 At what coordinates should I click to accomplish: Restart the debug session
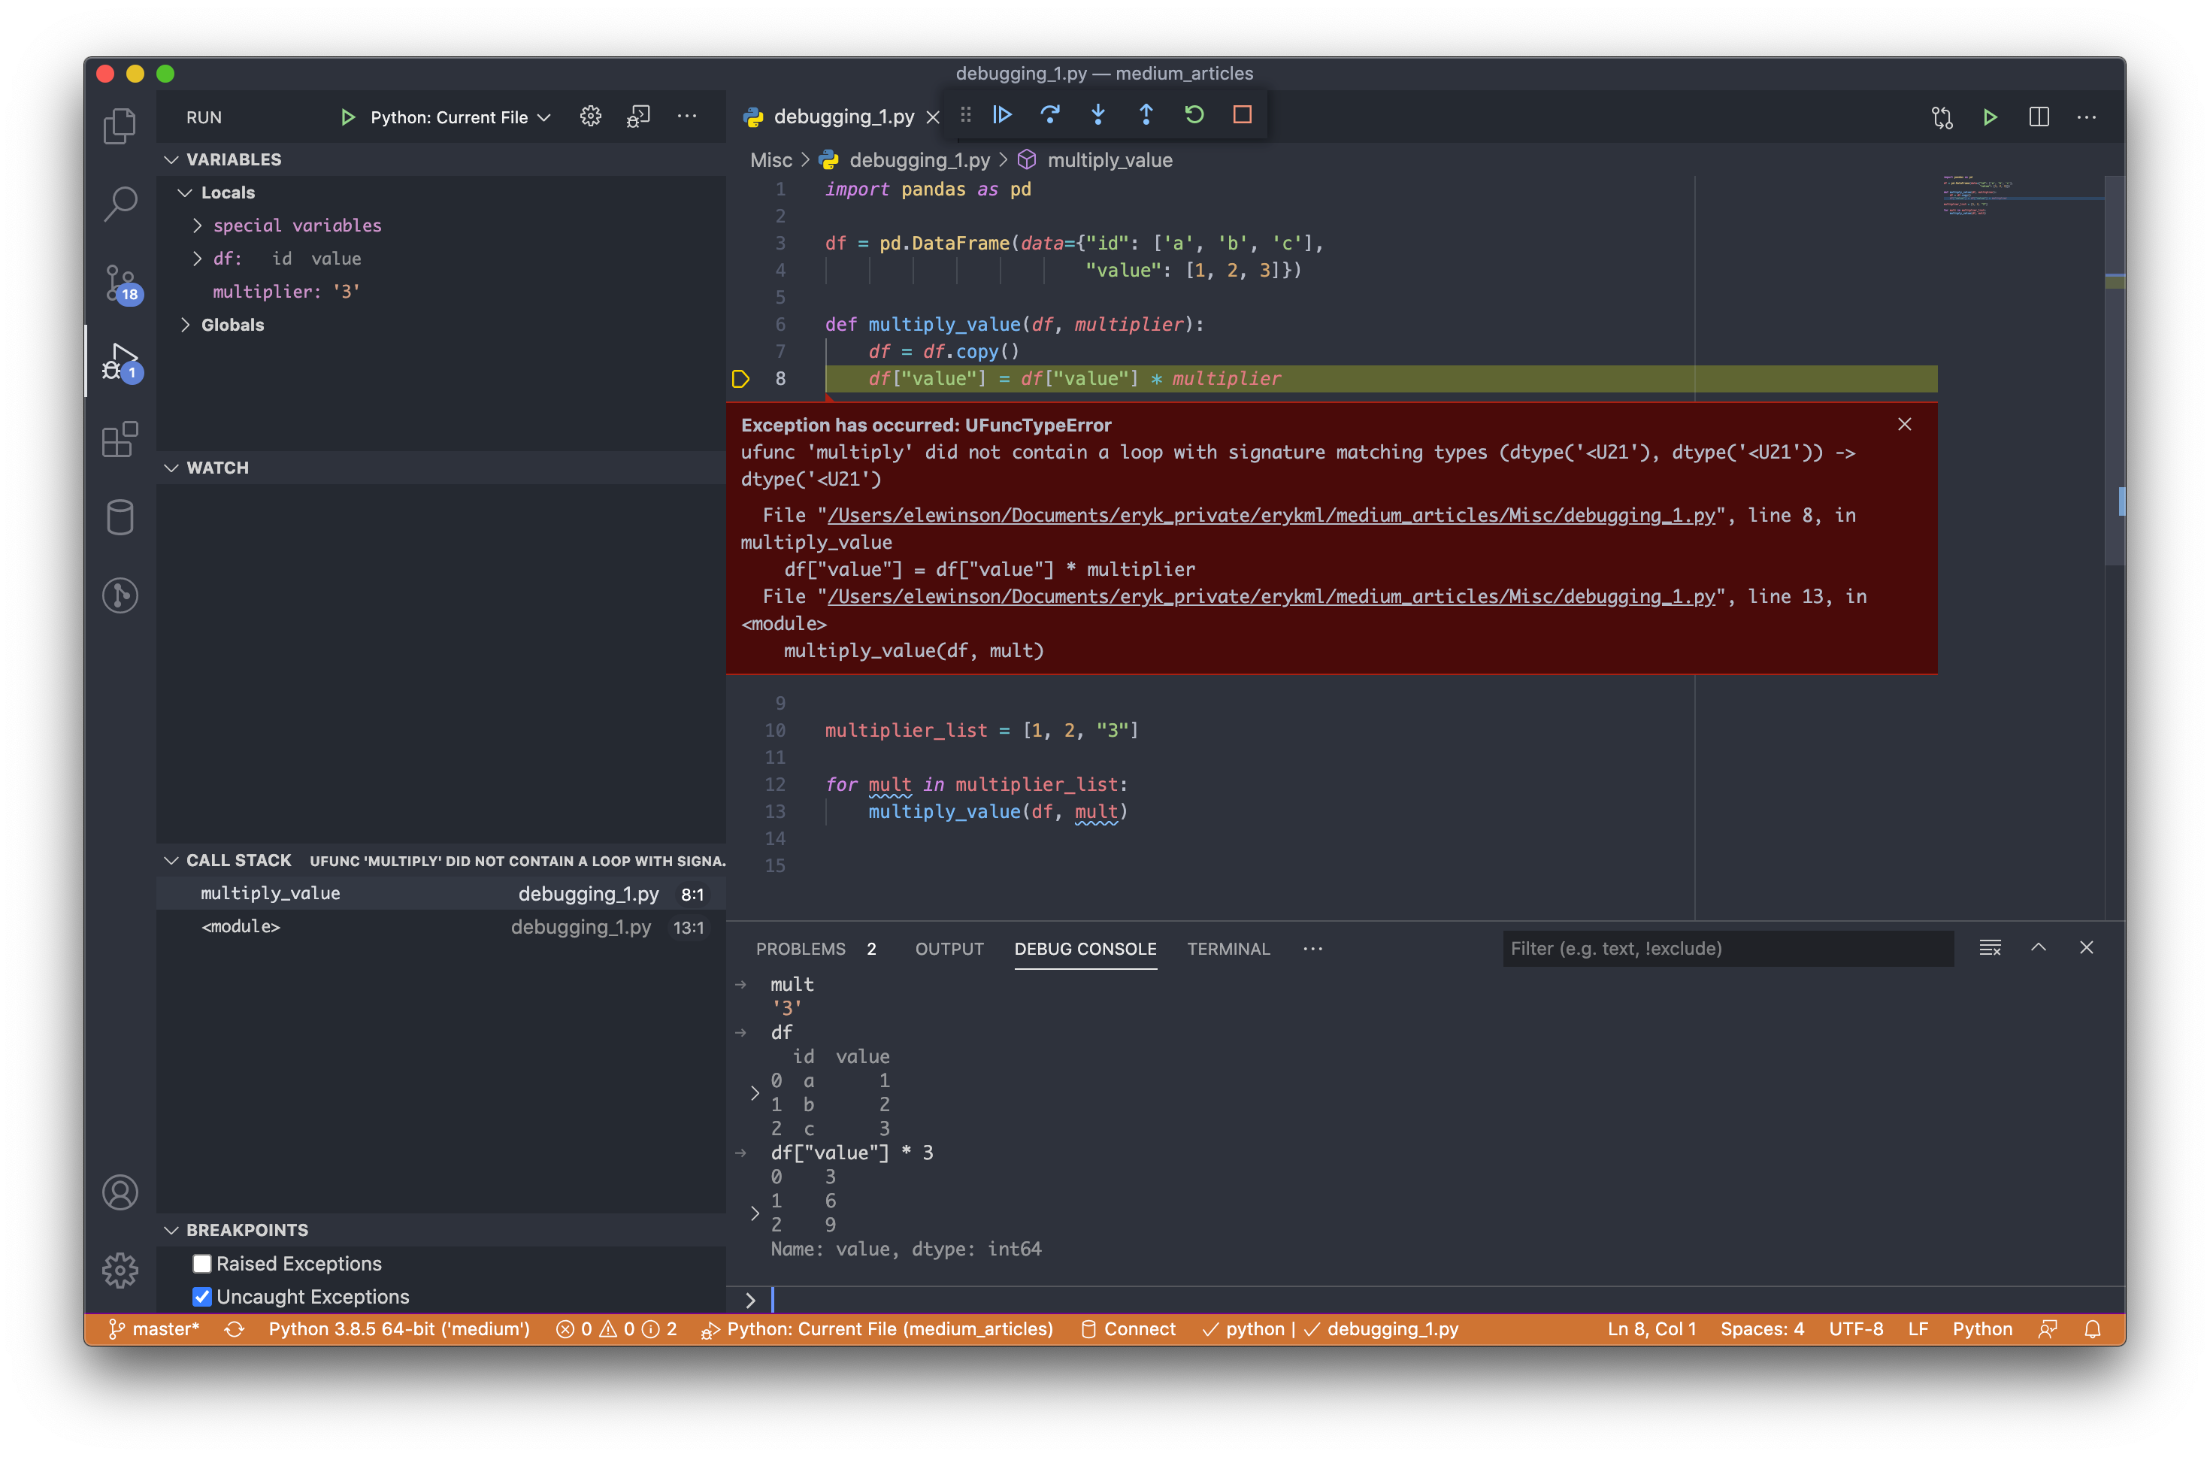(1194, 115)
